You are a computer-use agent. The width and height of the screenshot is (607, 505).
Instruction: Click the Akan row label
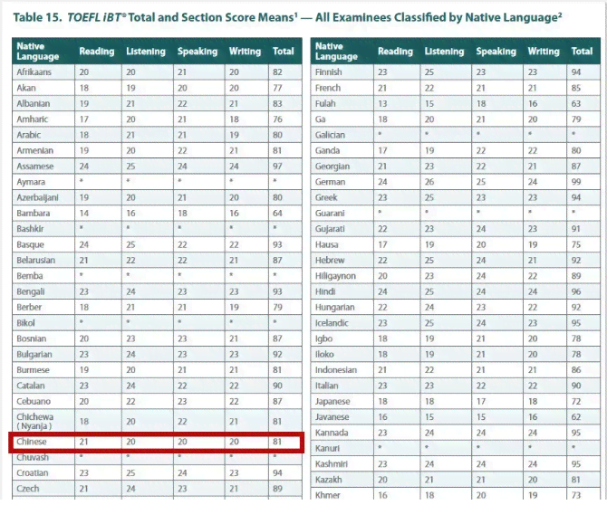26,88
